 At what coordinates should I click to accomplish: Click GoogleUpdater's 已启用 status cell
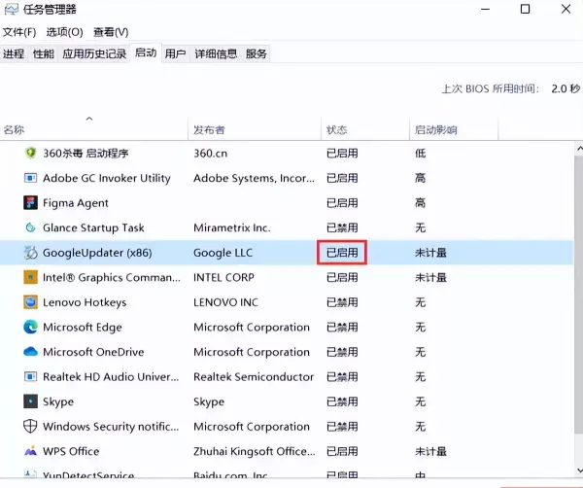[x=342, y=253]
